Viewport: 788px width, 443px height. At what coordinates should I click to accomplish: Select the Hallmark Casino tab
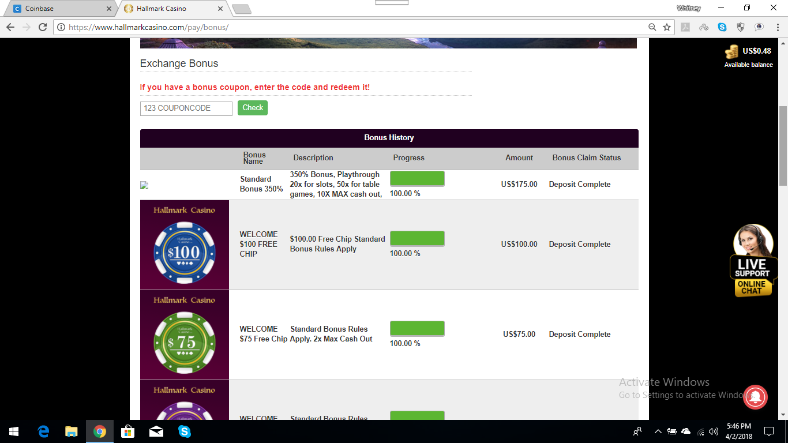[x=173, y=9]
